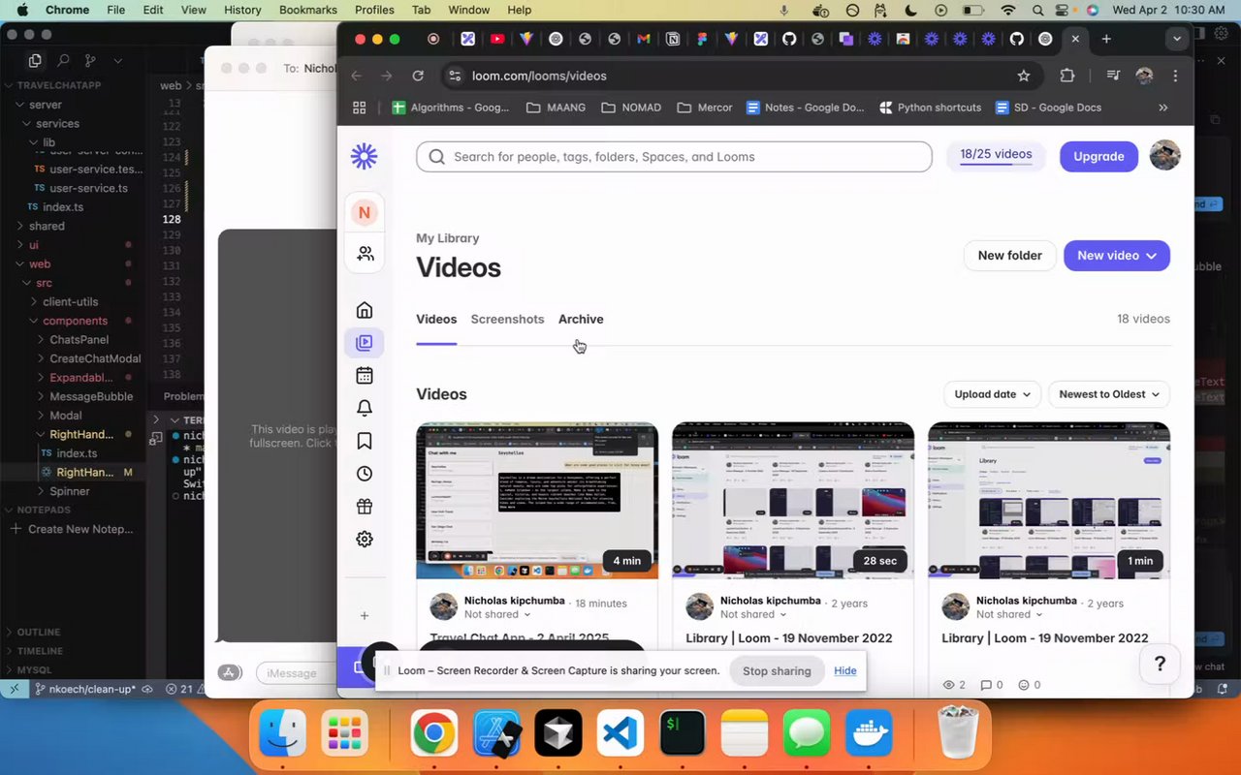The image size is (1241, 775).
Task: Click the apps button in the Messages window
Action: 230,672
